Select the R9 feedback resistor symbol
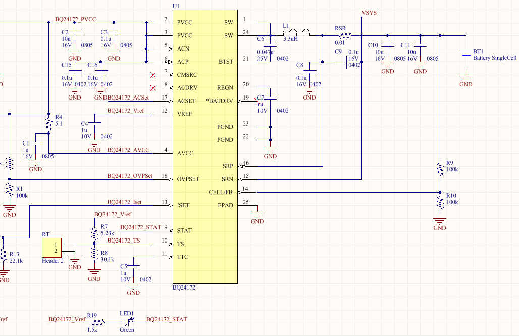The image size is (519, 336). coord(440,169)
